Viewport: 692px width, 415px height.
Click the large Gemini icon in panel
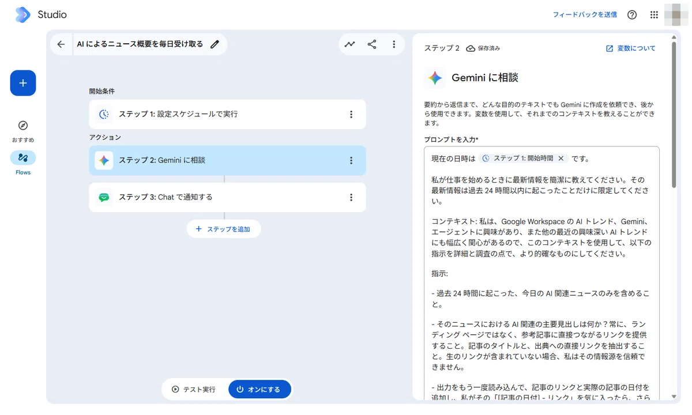point(435,78)
